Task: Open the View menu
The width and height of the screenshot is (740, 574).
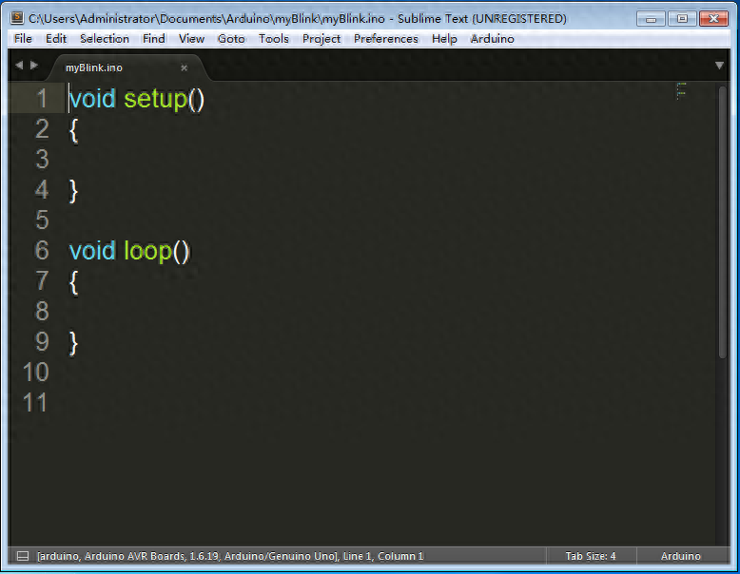Action: (191, 39)
